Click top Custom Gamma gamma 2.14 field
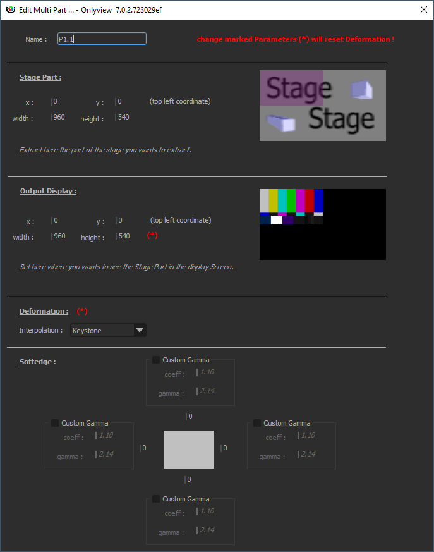This screenshot has width=434, height=552. coord(207,391)
